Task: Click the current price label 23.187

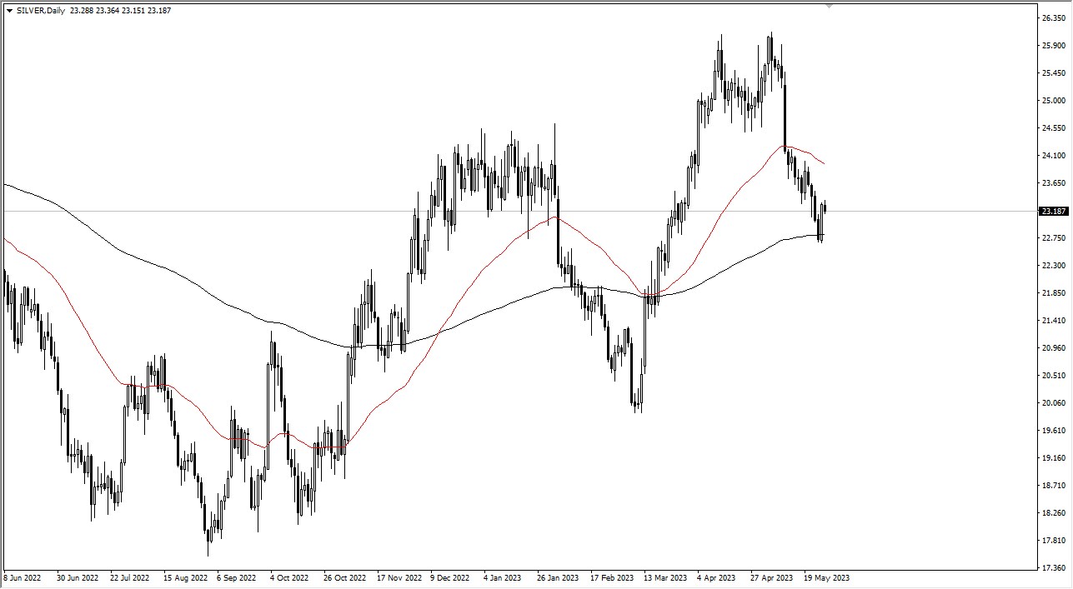Action: (1054, 212)
